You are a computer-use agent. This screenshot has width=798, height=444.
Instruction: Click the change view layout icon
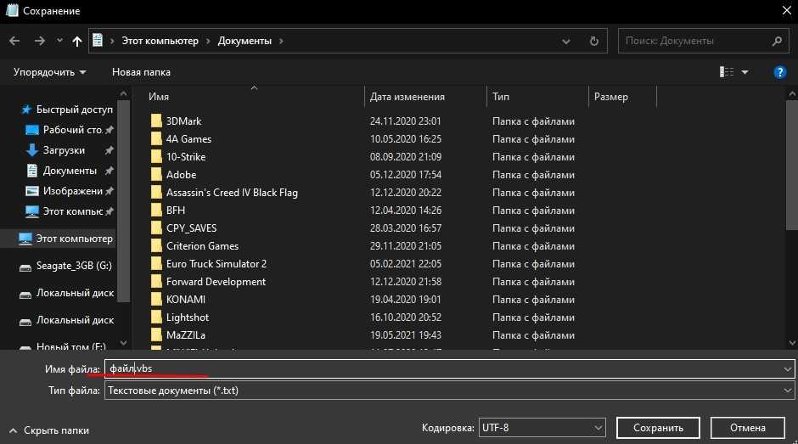tap(727, 72)
